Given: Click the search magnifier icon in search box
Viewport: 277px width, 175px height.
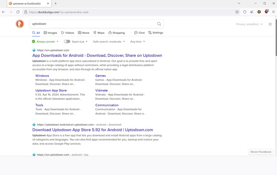Looking at the screenshot, I should tap(159, 24).
